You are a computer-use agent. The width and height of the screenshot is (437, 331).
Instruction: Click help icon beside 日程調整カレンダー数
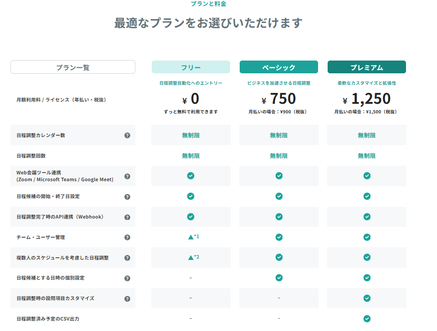[x=127, y=135]
